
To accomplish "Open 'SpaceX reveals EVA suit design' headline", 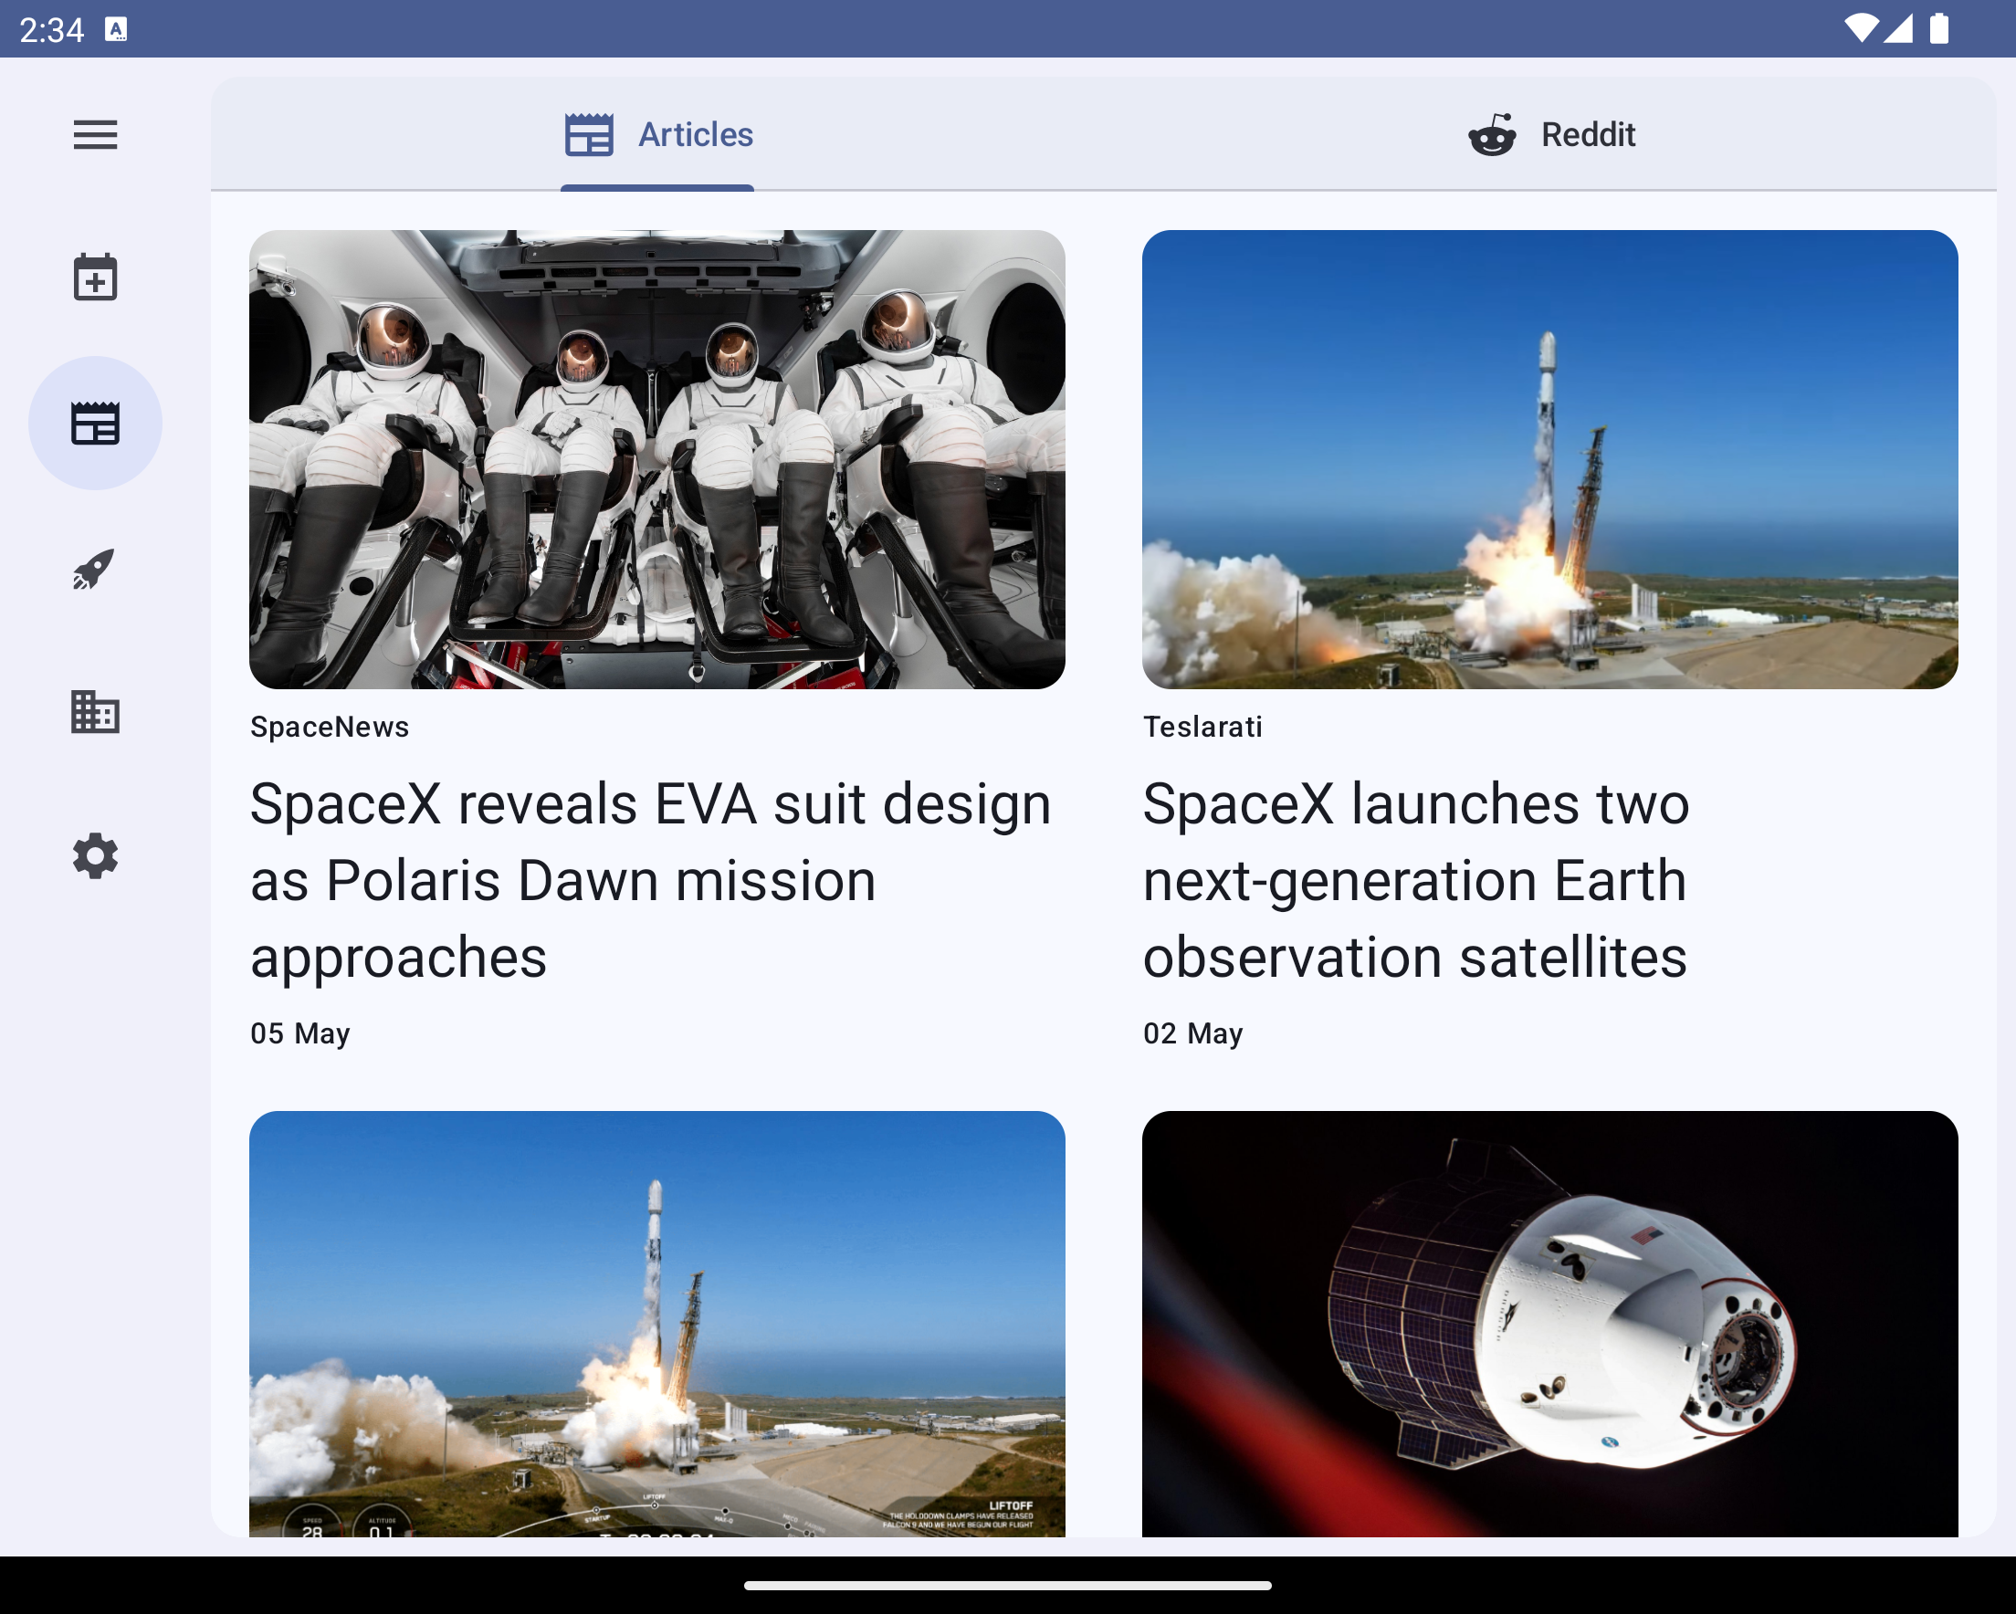I will pyautogui.click(x=652, y=880).
